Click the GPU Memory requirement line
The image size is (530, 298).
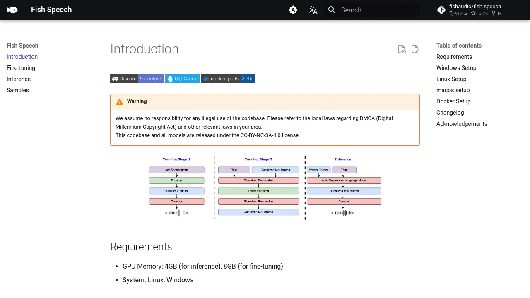[x=203, y=266]
